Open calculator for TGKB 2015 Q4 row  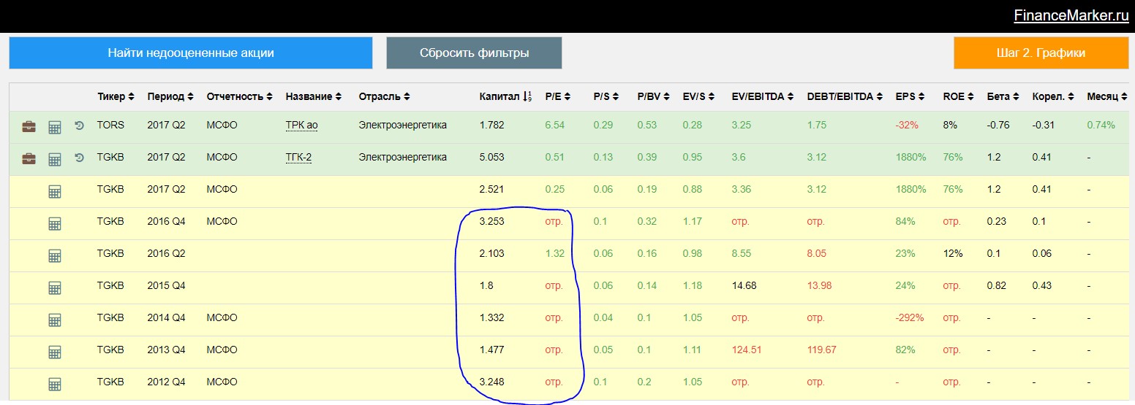click(55, 287)
